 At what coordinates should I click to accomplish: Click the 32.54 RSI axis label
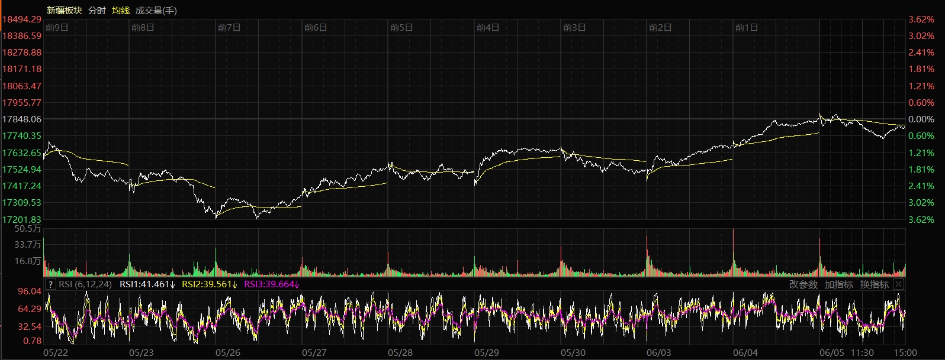(x=30, y=327)
